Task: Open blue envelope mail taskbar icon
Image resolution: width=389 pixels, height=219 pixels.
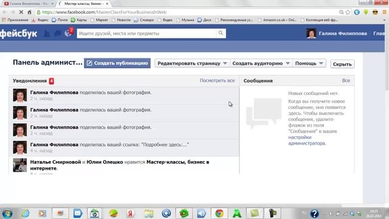Action: [78, 214]
